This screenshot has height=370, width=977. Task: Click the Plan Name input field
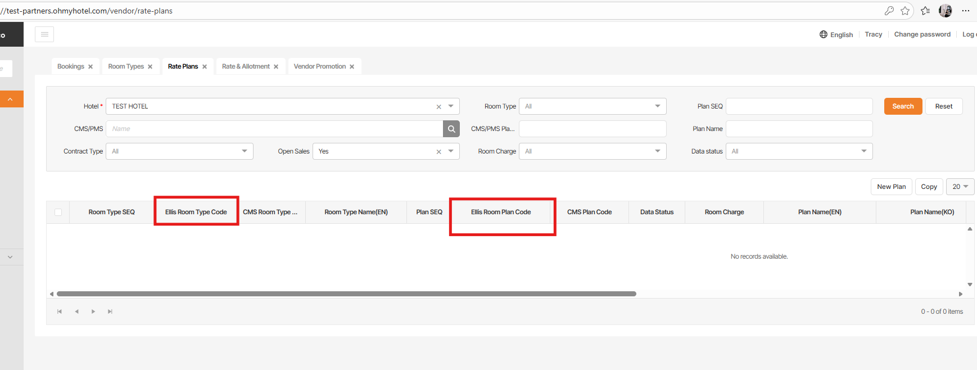[799, 129]
